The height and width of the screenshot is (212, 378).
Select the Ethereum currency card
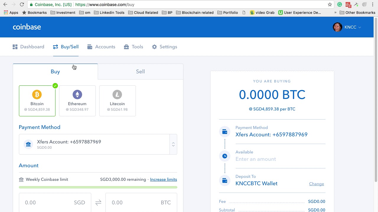coord(77,101)
